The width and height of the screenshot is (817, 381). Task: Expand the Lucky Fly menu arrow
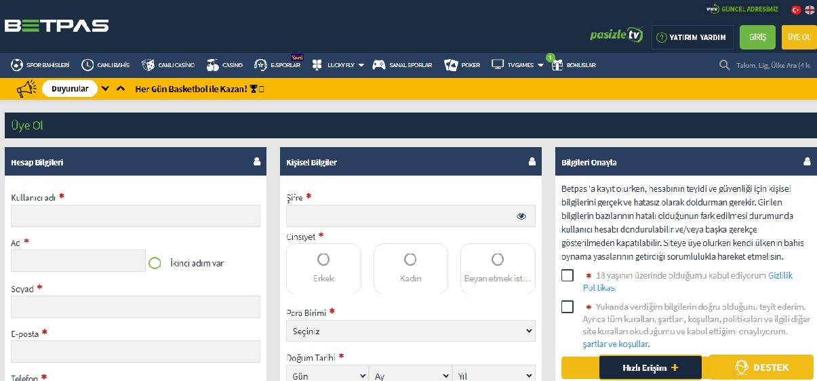pyautogui.click(x=361, y=66)
